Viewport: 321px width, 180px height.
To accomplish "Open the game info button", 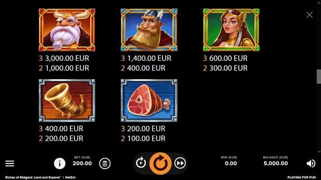I will click(60, 163).
